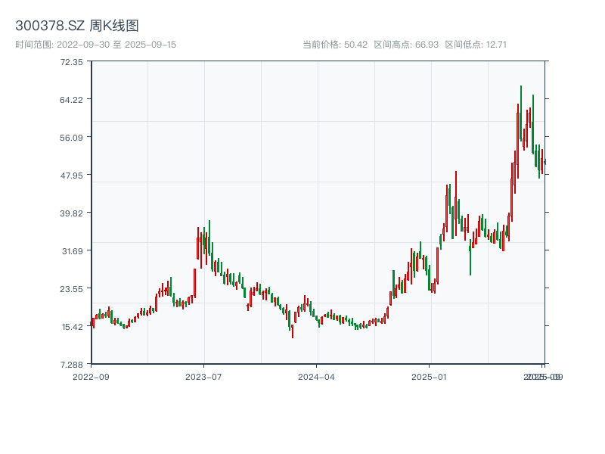Click the last candle at the chart's right edge
This screenshot has height=454, width=605.
click(x=545, y=162)
